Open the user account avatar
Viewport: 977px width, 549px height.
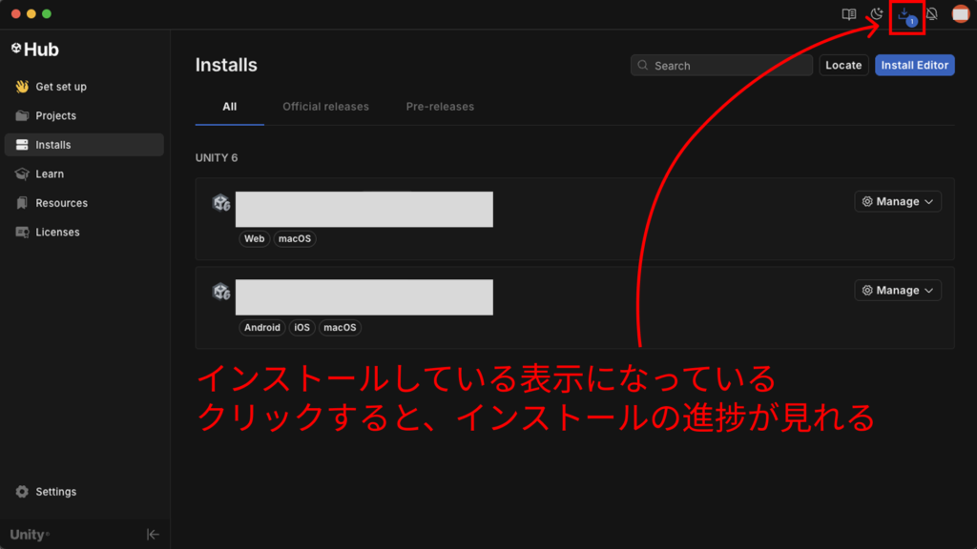[960, 14]
